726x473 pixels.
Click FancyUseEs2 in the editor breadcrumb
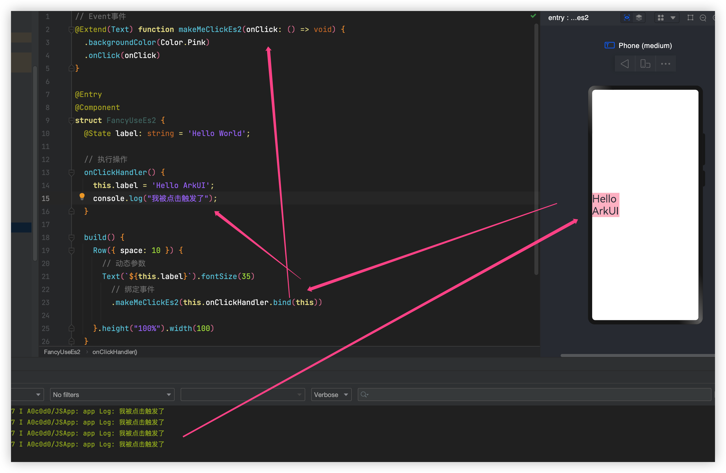[x=62, y=352]
